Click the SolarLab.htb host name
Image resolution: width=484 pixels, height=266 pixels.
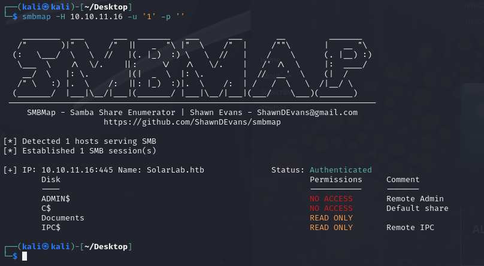pos(176,170)
